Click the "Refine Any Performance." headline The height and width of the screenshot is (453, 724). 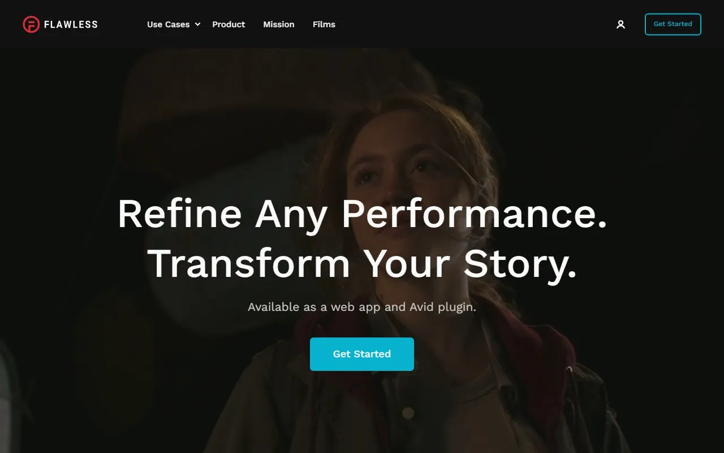(362, 213)
